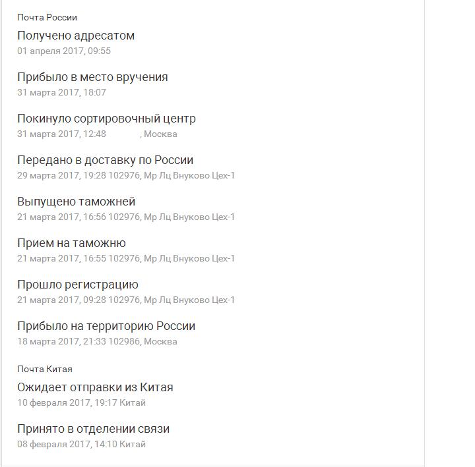
Task: Click '29 марта 2017, 19:28' Внуково details
Action: (x=126, y=175)
